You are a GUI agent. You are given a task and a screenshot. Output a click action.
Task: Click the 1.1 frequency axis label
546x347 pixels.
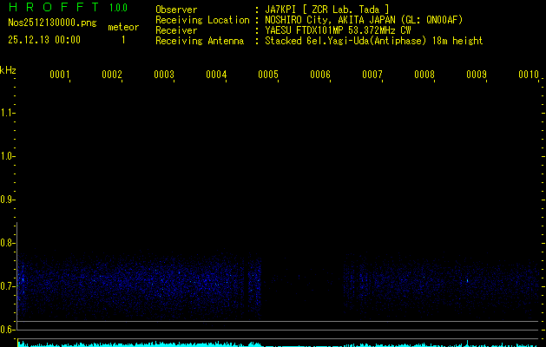[8, 113]
